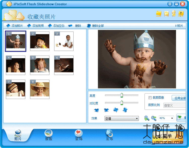Open the crop ratio (自定义) dropdown
The image size is (189, 148).
(x=174, y=106)
